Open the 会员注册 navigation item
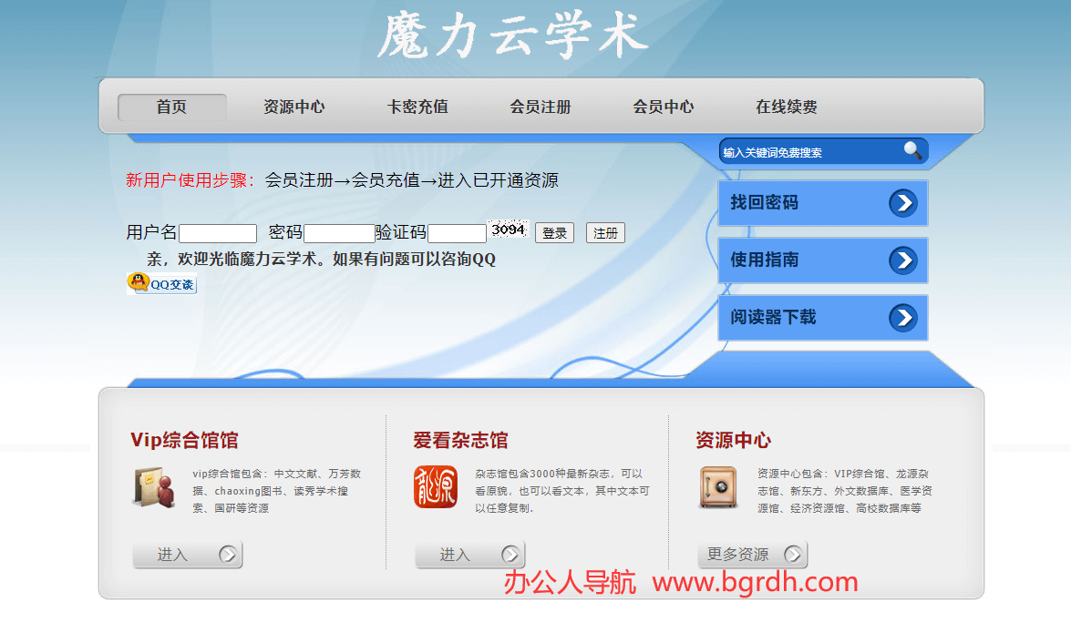This screenshot has height=633, width=1071. tap(541, 107)
